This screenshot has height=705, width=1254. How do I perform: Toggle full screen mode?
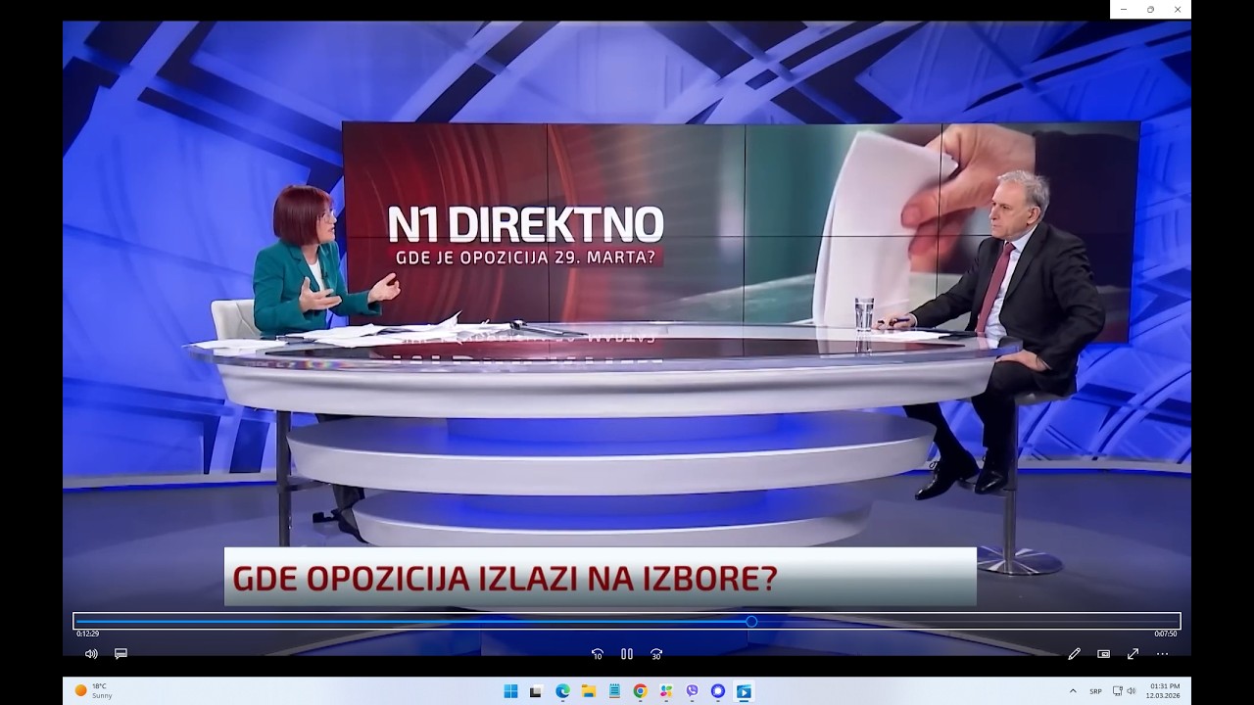(1133, 654)
